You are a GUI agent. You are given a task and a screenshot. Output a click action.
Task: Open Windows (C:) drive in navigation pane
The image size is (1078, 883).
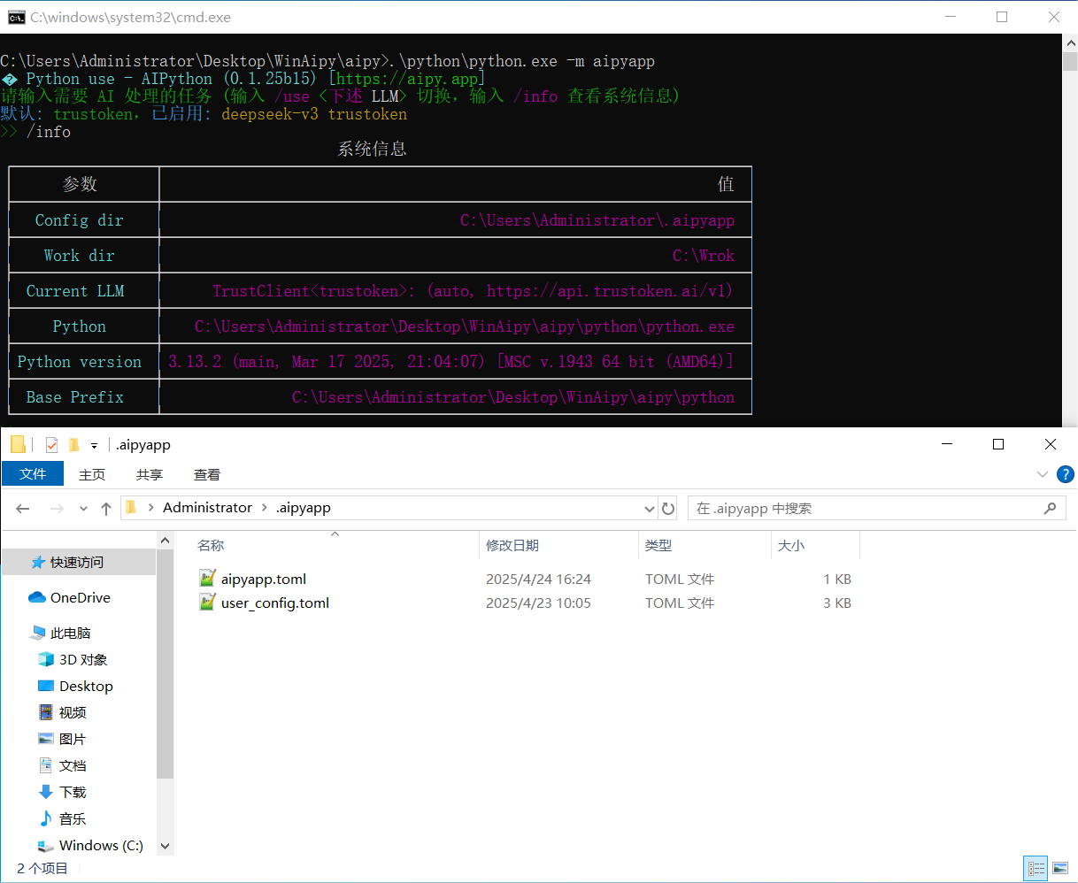tap(101, 845)
